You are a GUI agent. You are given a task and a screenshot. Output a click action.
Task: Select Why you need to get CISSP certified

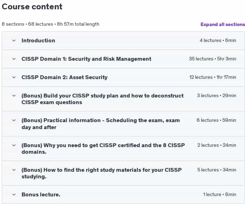(x=103, y=148)
